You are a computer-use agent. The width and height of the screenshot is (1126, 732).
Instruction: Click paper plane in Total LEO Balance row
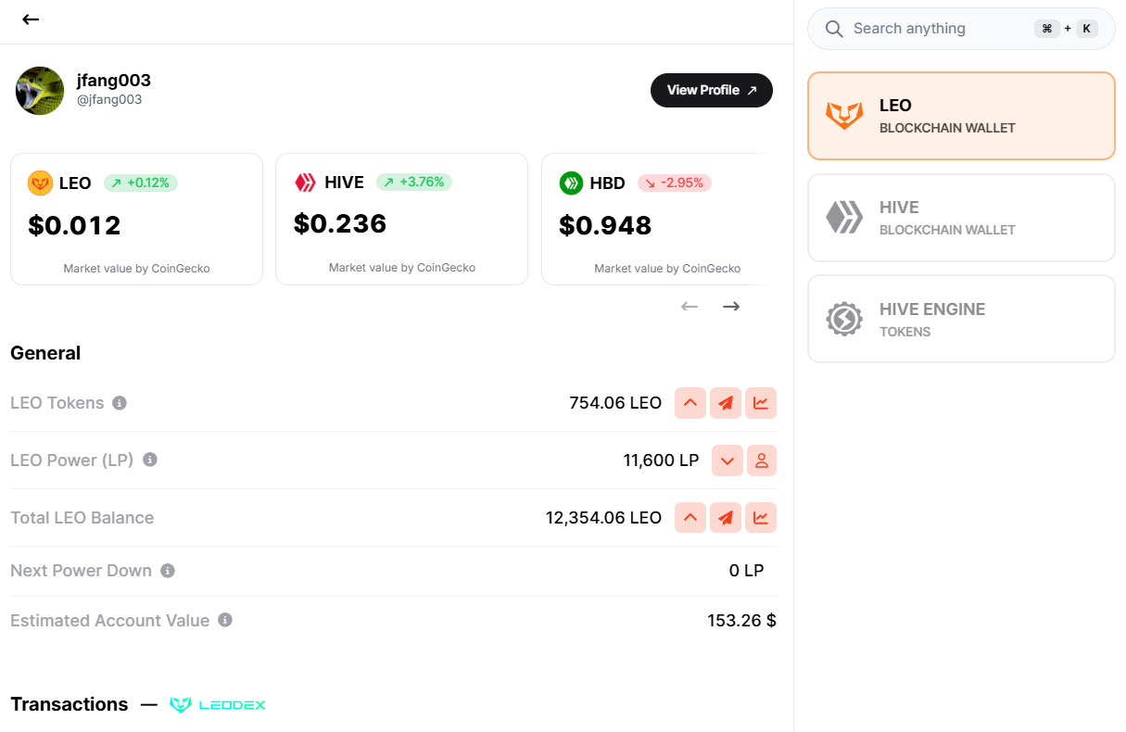726,518
